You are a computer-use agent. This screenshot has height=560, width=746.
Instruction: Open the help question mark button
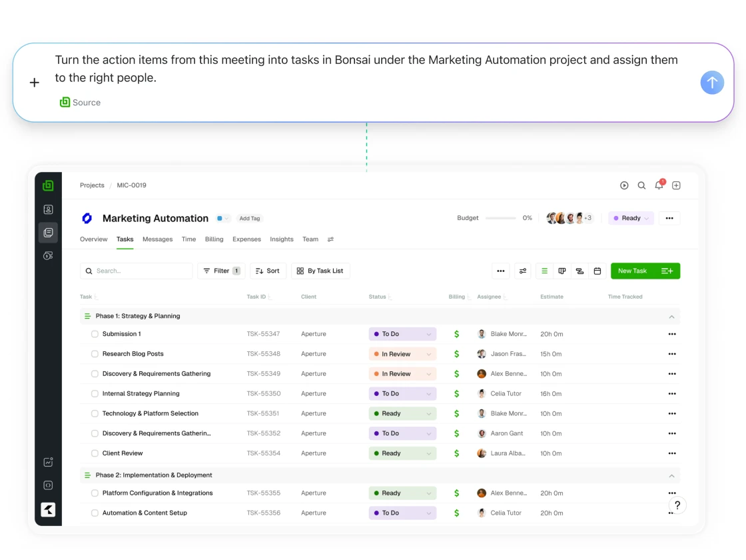tap(677, 505)
